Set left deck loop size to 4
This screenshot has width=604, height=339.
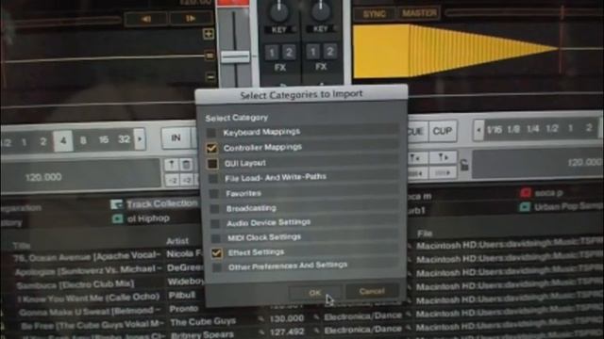(63, 141)
